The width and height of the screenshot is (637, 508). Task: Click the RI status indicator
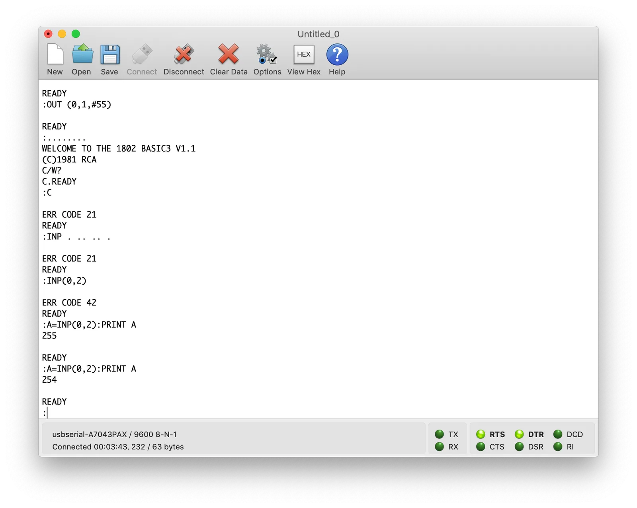click(558, 447)
